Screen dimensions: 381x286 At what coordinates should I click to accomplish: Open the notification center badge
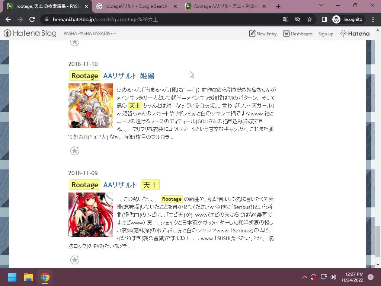(x=371, y=277)
